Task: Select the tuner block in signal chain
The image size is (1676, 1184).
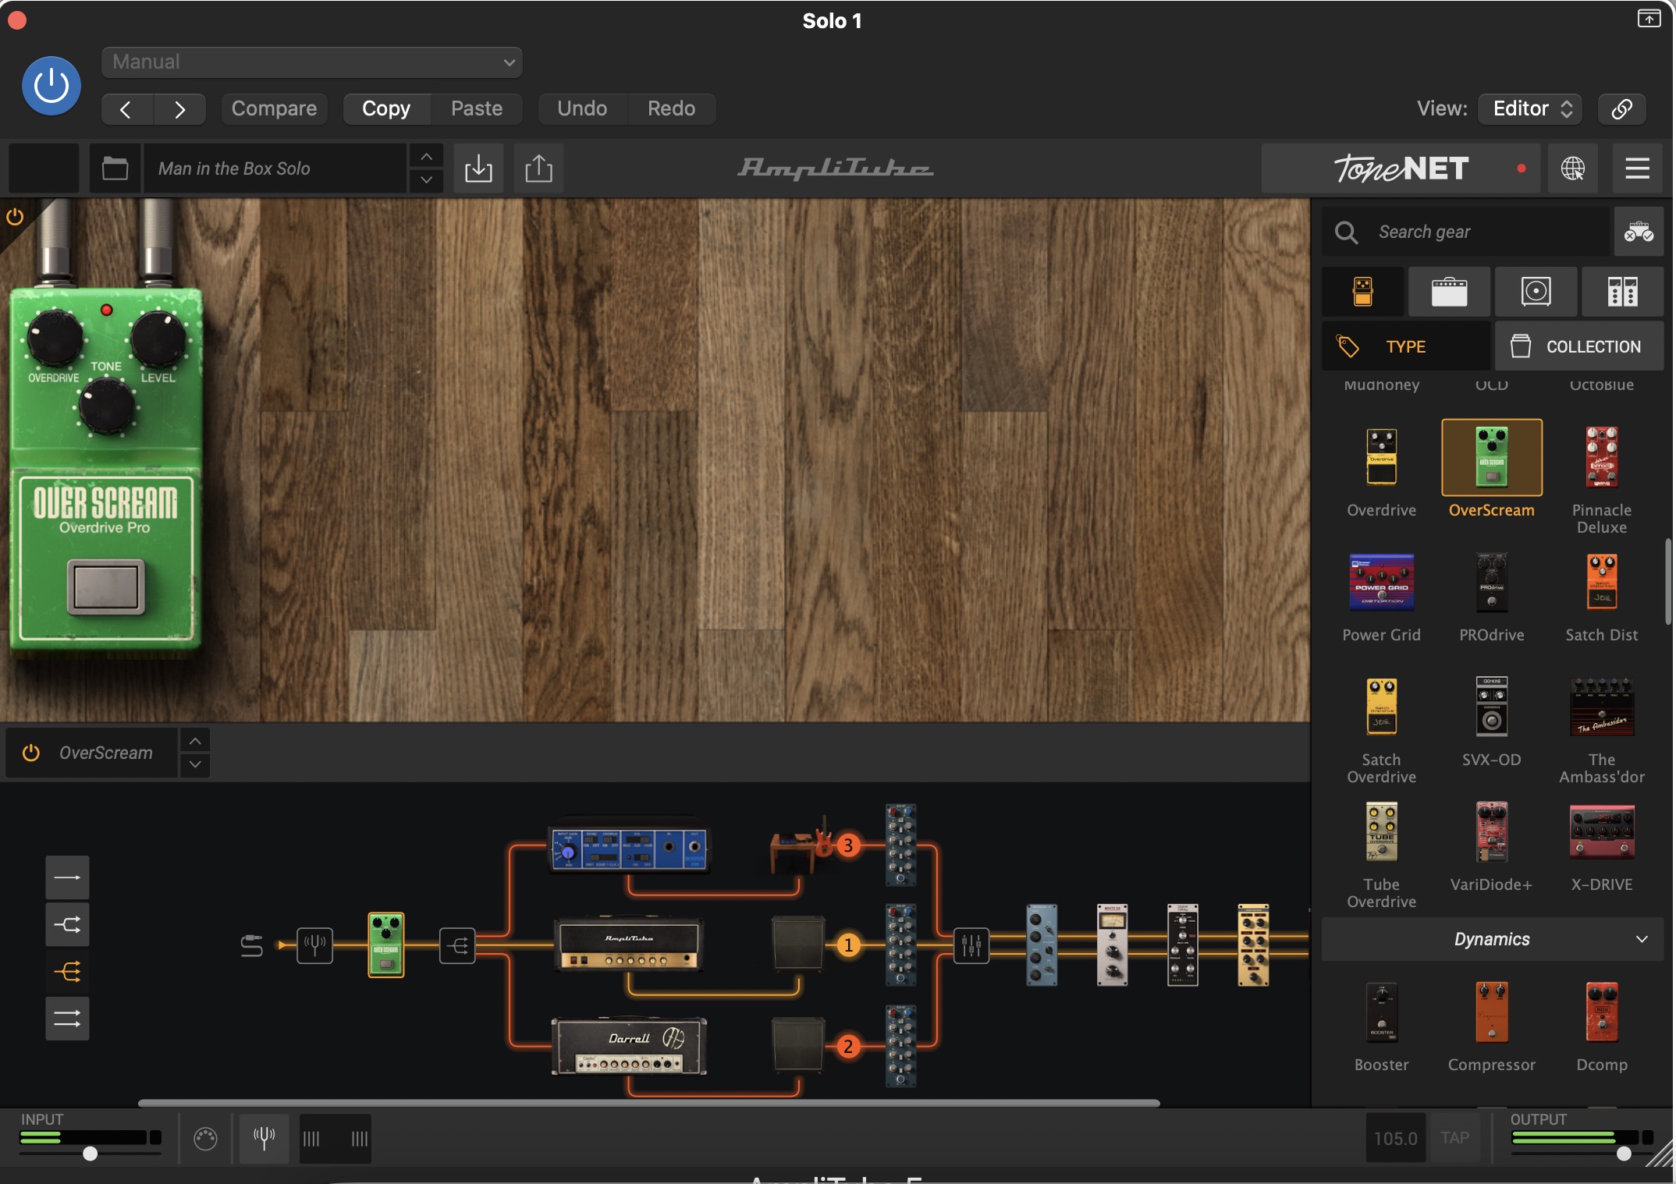Action: 314,945
